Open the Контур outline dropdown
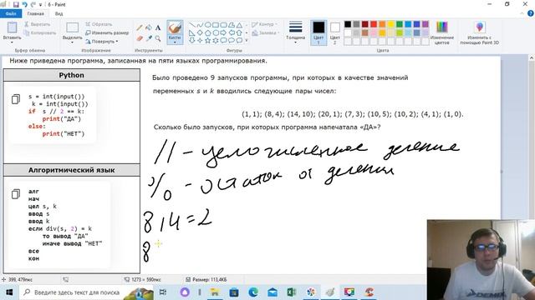 264,24
